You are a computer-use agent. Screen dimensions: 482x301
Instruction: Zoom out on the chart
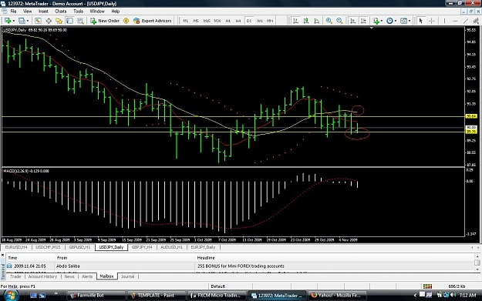pyautogui.click(x=339, y=21)
